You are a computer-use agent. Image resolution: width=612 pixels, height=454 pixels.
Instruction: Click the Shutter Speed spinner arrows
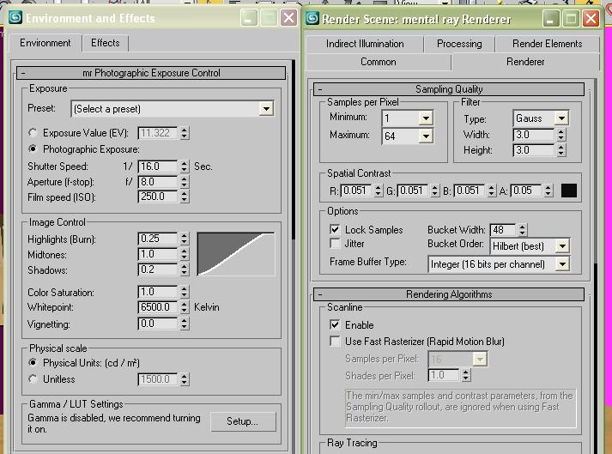185,166
